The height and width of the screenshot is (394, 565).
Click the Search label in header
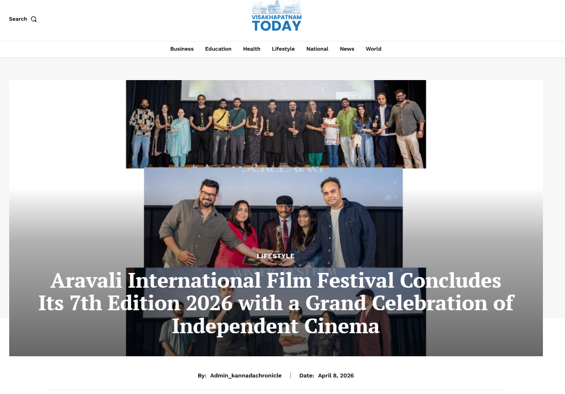[x=18, y=19]
